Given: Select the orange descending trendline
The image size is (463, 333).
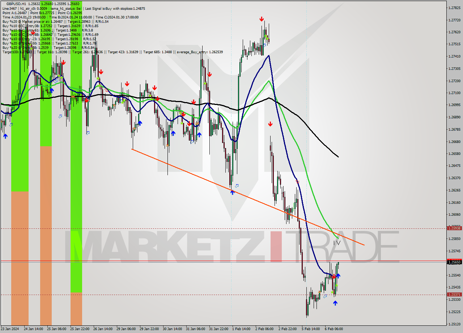Looking at the screenshot, I should 248,197.
